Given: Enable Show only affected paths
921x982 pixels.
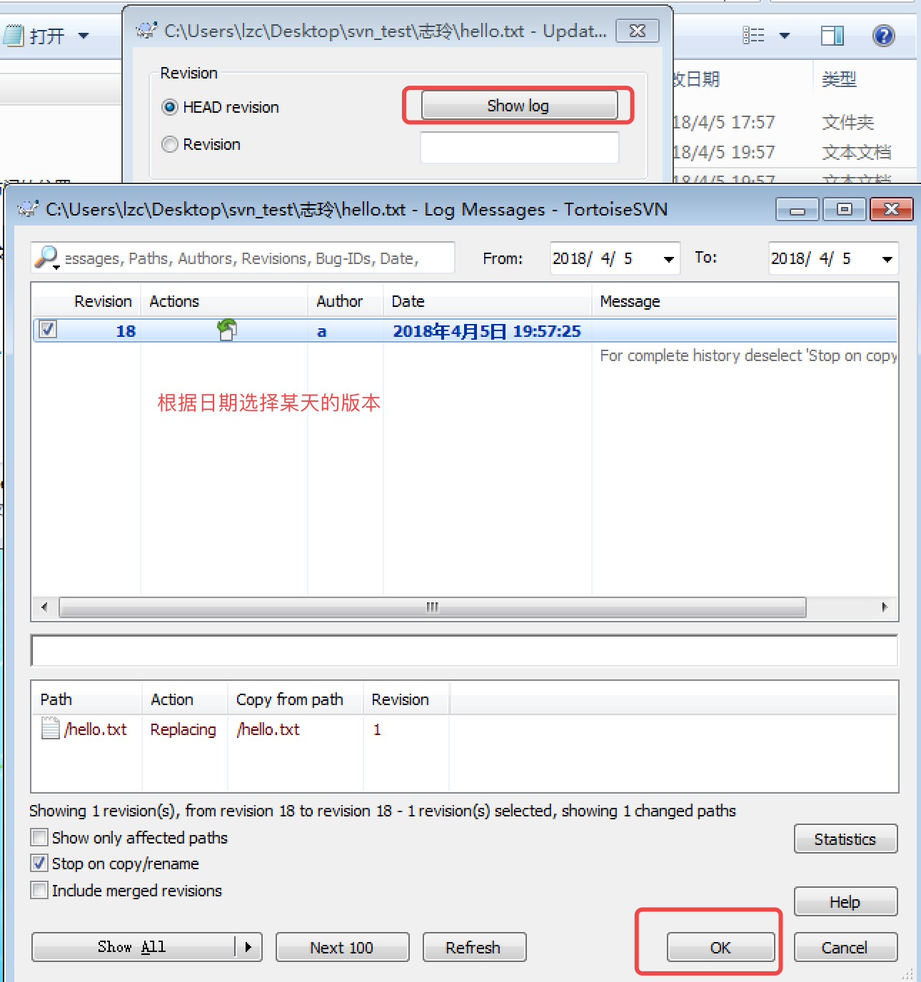Looking at the screenshot, I should pyautogui.click(x=40, y=837).
